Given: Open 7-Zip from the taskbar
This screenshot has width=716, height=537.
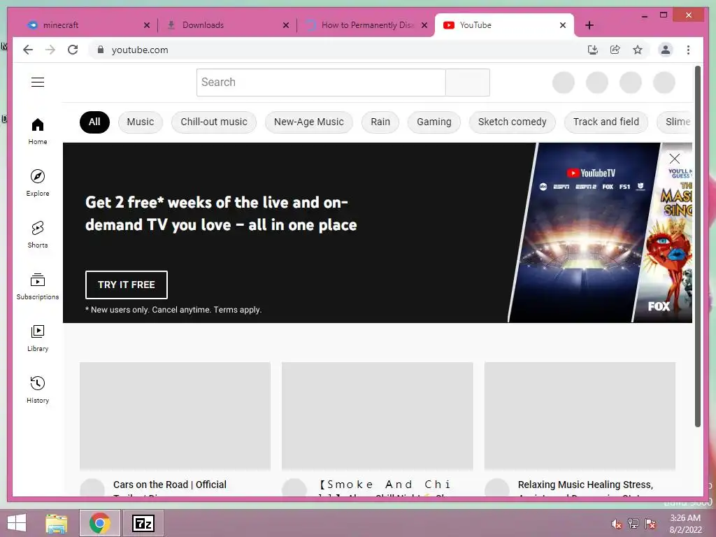Looking at the screenshot, I should point(143,523).
